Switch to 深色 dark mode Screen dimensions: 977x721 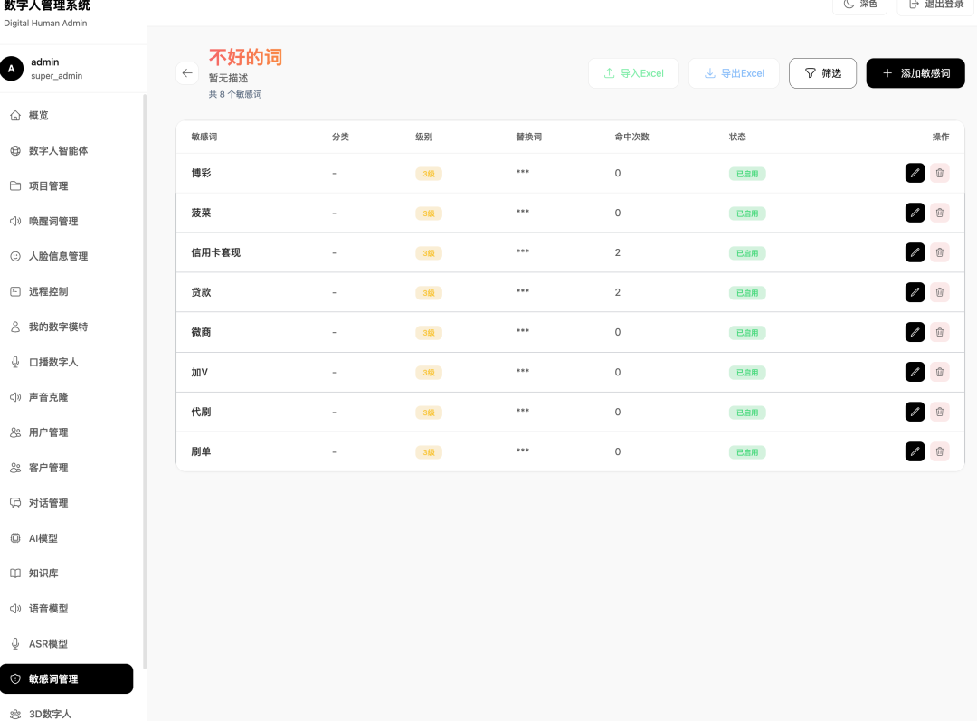pyautogui.click(x=860, y=5)
